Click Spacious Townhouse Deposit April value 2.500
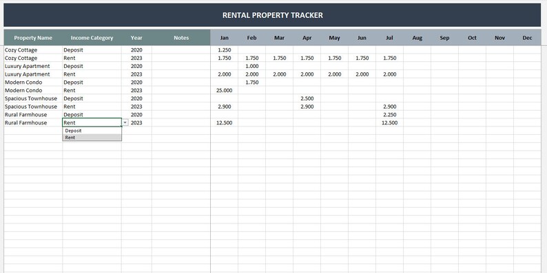This screenshot has width=547, height=273. 307,98
